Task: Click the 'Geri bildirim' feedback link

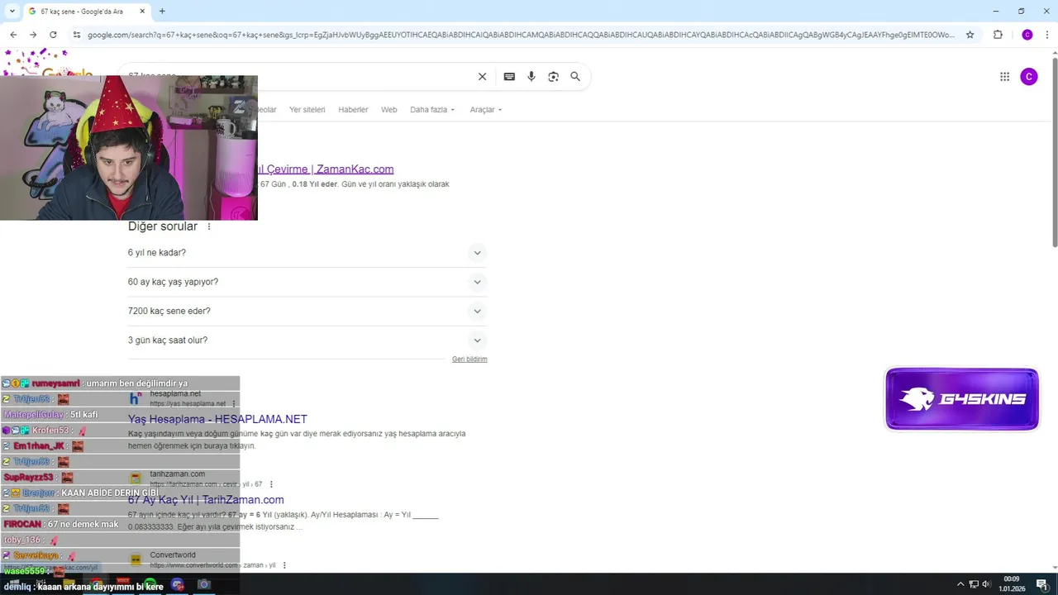Action: coord(469,359)
